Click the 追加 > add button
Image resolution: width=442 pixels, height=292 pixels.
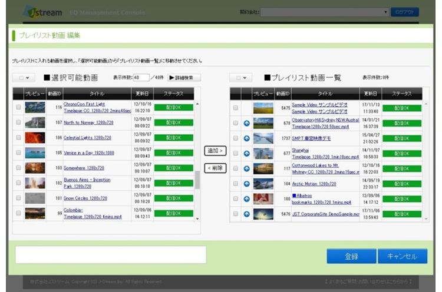point(215,151)
